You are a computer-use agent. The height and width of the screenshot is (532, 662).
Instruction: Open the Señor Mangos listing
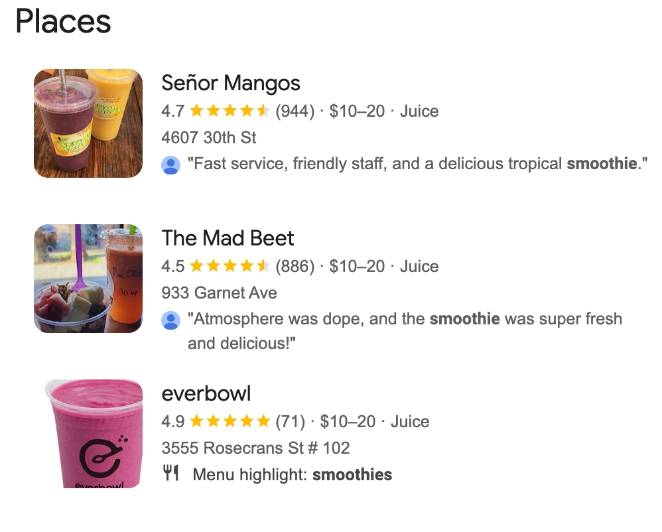(231, 83)
